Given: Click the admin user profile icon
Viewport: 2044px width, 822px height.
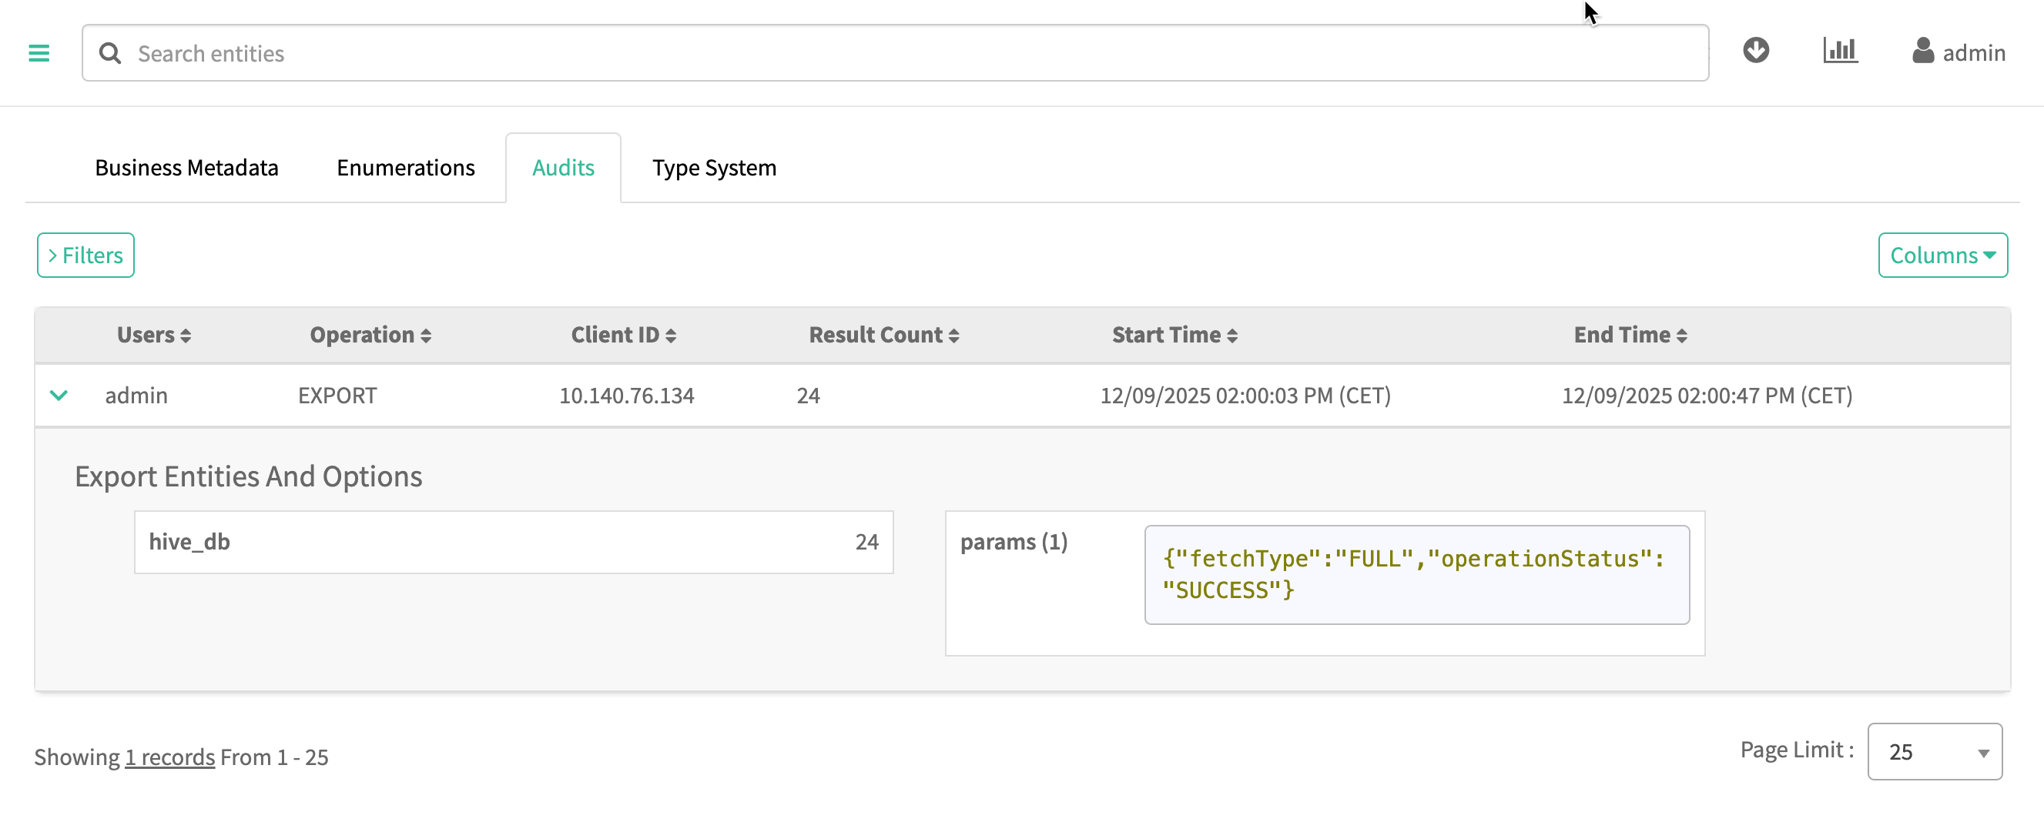Looking at the screenshot, I should [1922, 52].
